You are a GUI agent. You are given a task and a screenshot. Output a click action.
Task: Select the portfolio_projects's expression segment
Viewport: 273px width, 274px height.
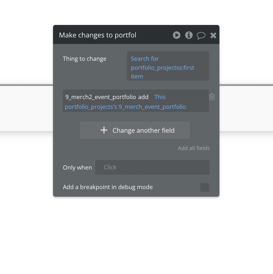pyautogui.click(x=91, y=107)
